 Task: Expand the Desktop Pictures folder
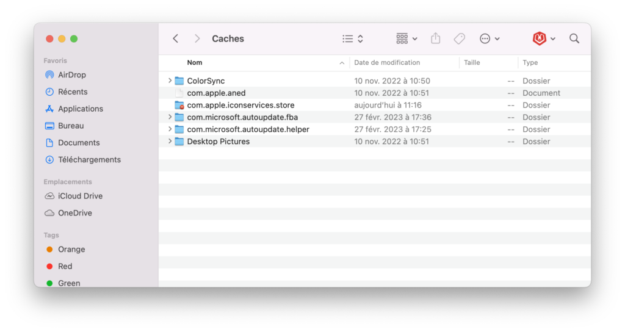point(170,142)
